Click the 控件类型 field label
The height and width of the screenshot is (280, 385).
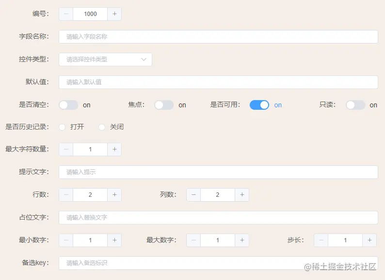point(34,59)
